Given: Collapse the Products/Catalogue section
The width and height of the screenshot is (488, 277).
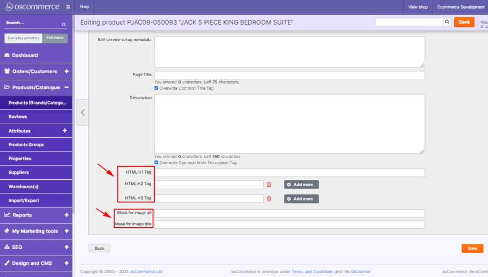Looking at the screenshot, I should point(66,87).
